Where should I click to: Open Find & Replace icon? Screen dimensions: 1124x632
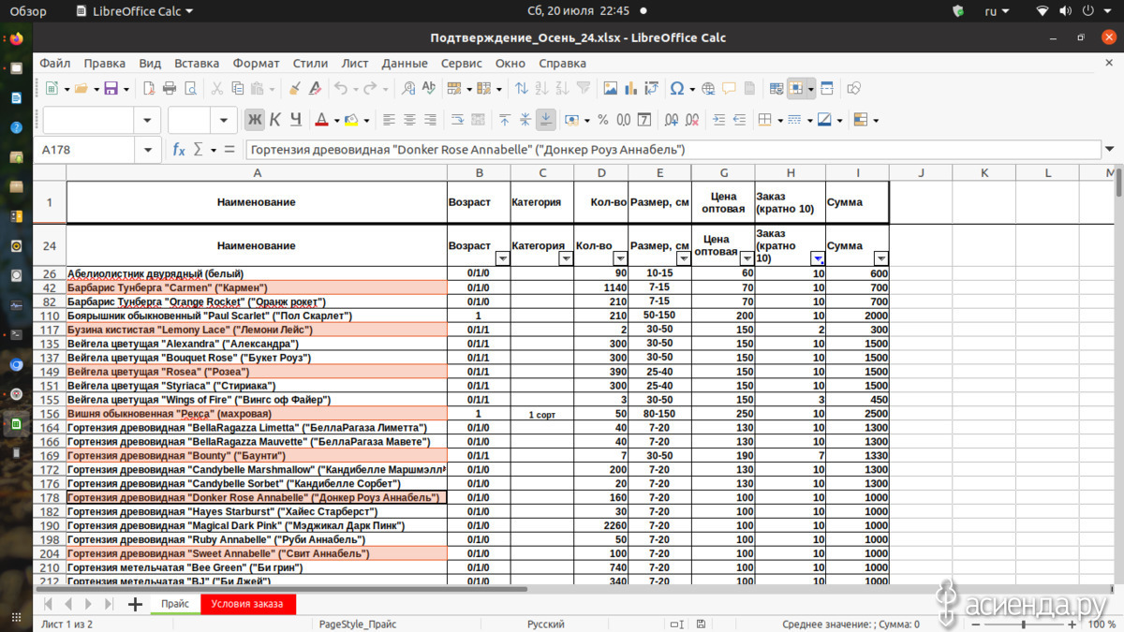408,89
